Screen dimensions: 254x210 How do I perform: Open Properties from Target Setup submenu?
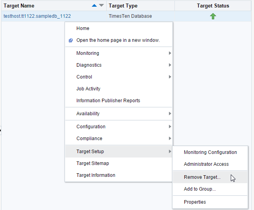(x=210, y=202)
